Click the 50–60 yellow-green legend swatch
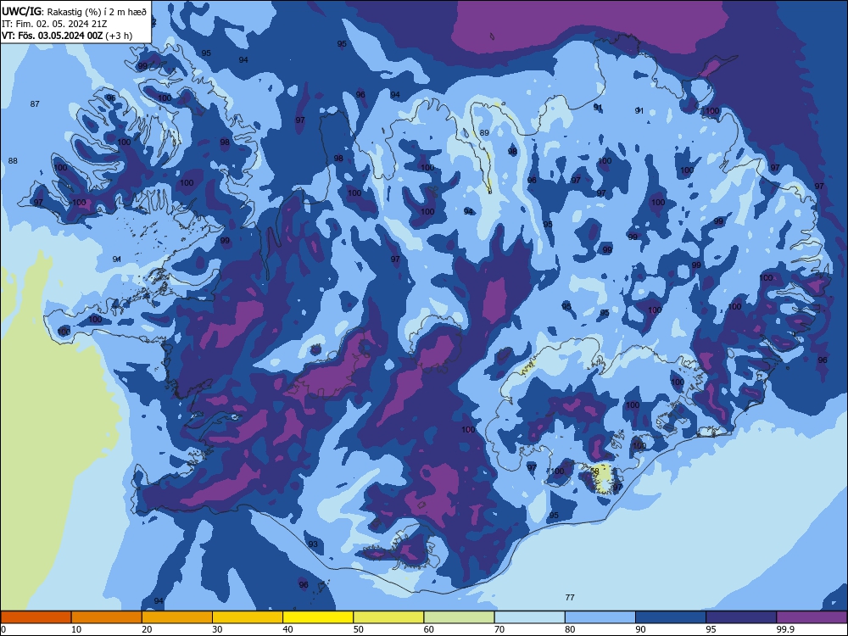 tap(388, 617)
